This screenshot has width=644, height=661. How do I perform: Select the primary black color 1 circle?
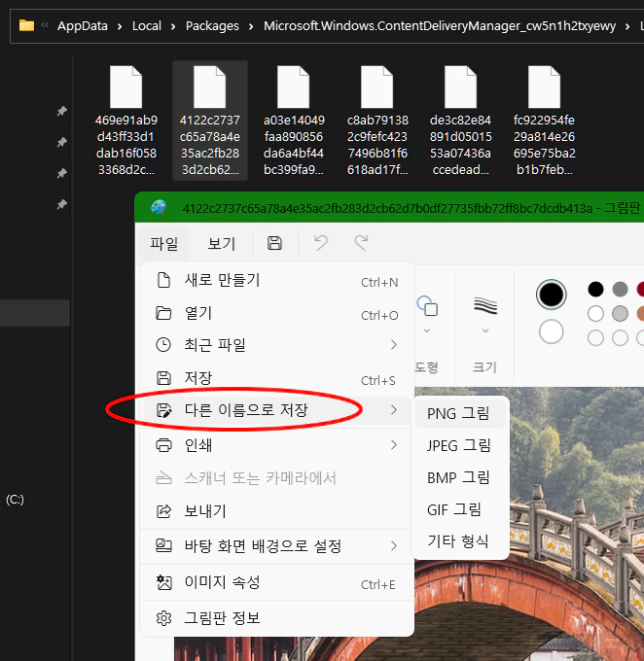(x=551, y=295)
